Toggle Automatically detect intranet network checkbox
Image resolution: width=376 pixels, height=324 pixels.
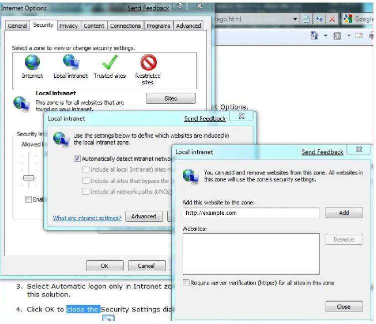pos(77,159)
